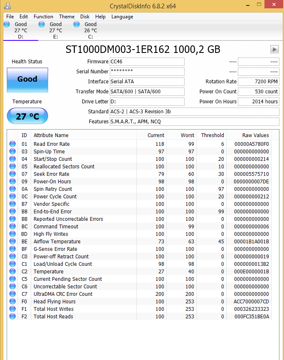
Task: Click the Raw Values column header
Action: pyautogui.click(x=249, y=135)
